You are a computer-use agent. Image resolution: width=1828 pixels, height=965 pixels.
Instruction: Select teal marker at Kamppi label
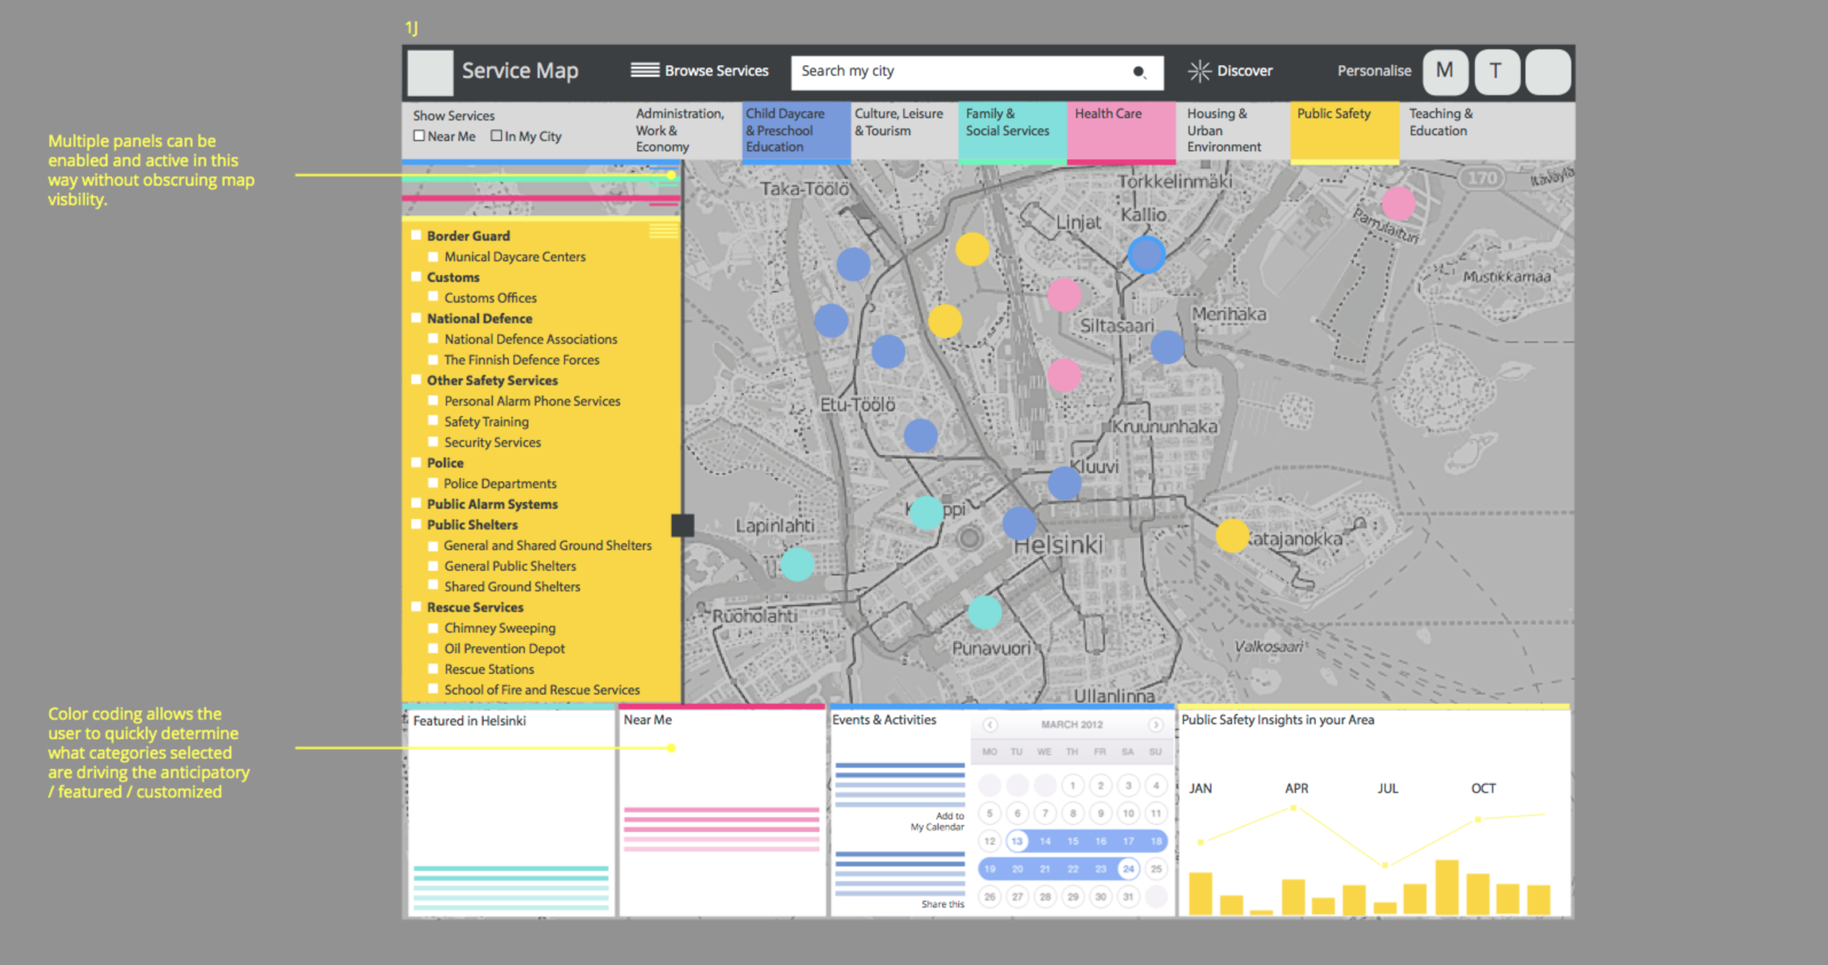coord(926,512)
